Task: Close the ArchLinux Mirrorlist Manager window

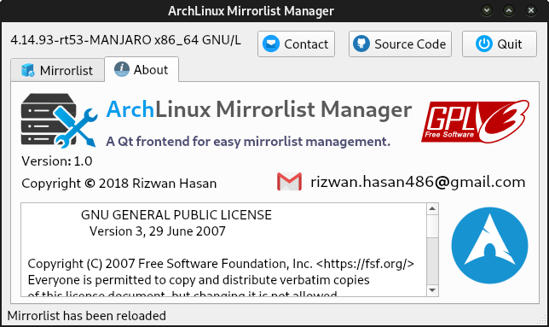Action: [x=531, y=10]
